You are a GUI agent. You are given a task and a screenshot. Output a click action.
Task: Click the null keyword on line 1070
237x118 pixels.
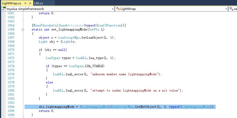point(62,50)
